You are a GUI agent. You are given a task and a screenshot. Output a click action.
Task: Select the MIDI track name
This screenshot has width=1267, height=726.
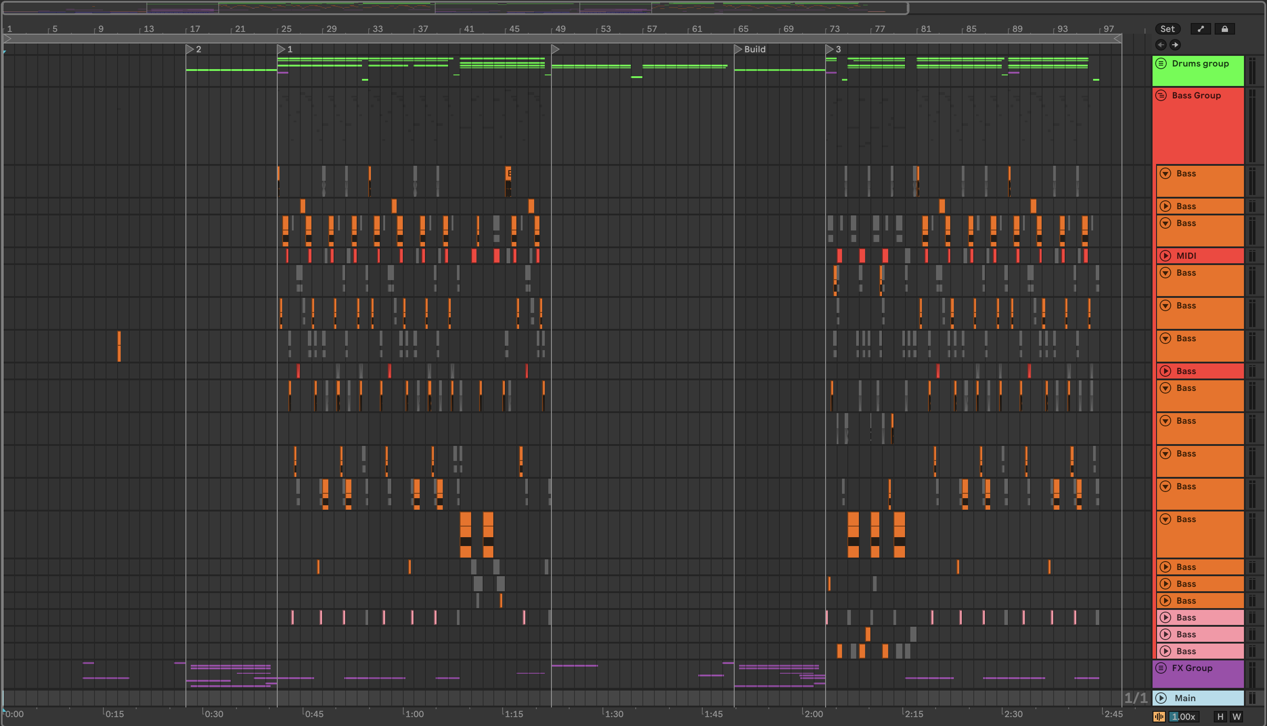1186,256
